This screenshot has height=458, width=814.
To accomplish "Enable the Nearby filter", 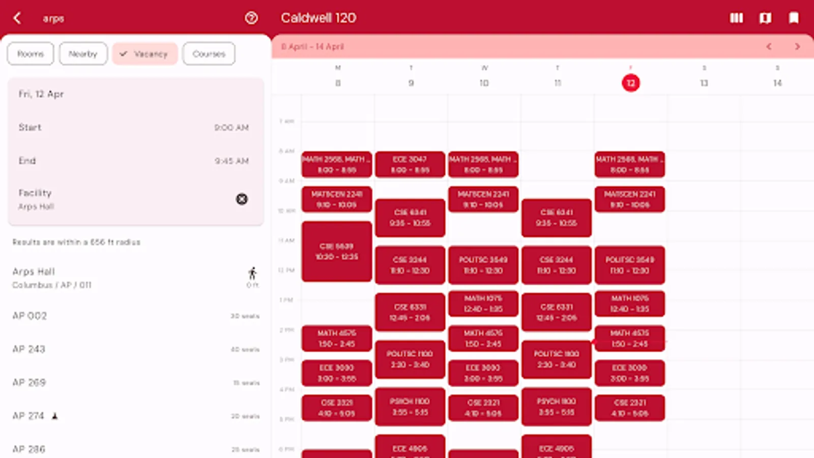I will [83, 53].
